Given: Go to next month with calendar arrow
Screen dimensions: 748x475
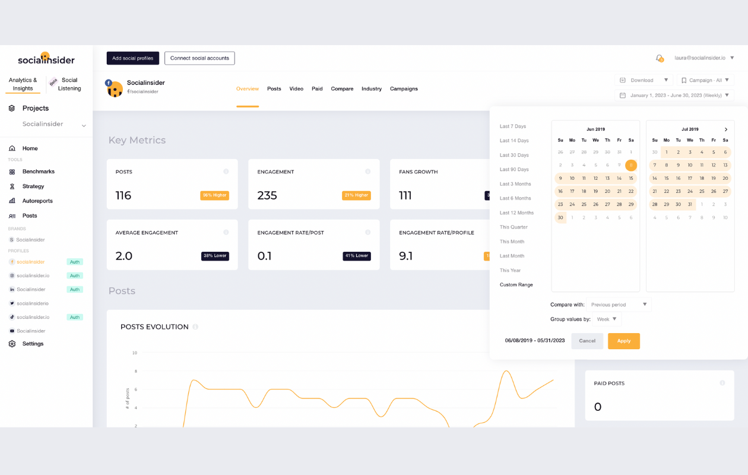Looking at the screenshot, I should [725, 129].
